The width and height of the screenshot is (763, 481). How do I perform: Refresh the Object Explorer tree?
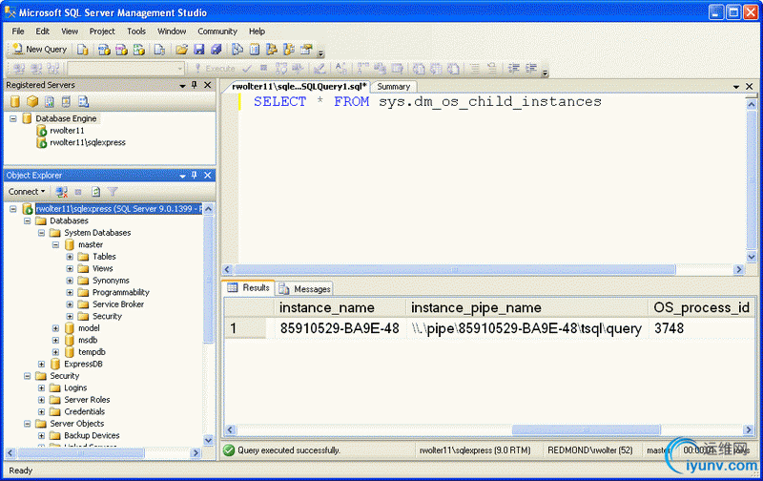(x=96, y=192)
